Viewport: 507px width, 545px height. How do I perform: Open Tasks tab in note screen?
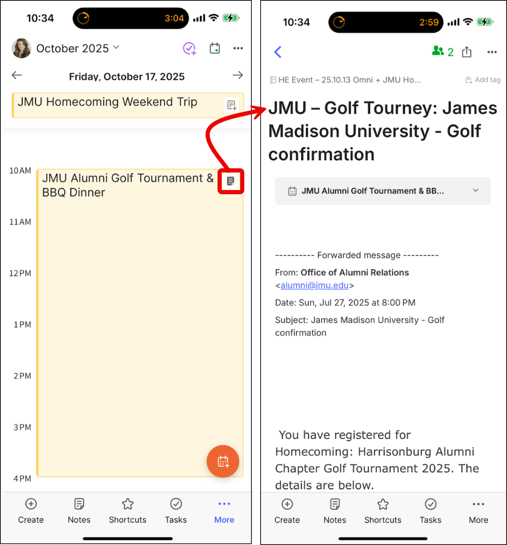click(430, 511)
